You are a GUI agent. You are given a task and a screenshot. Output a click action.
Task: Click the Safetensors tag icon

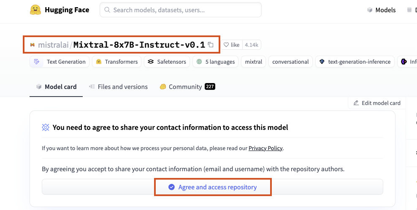[x=151, y=62]
